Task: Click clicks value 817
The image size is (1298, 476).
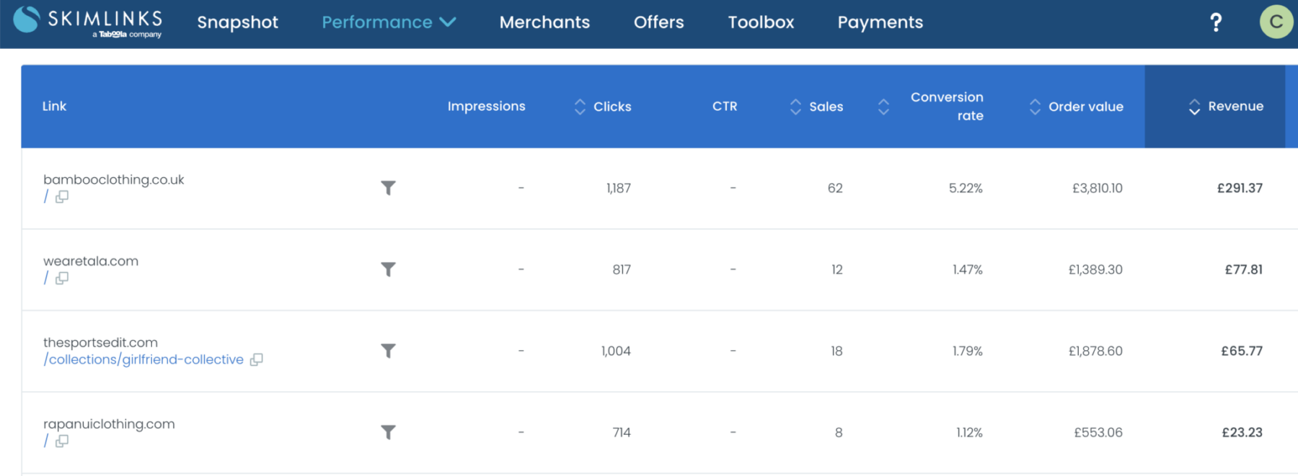Action: (622, 269)
